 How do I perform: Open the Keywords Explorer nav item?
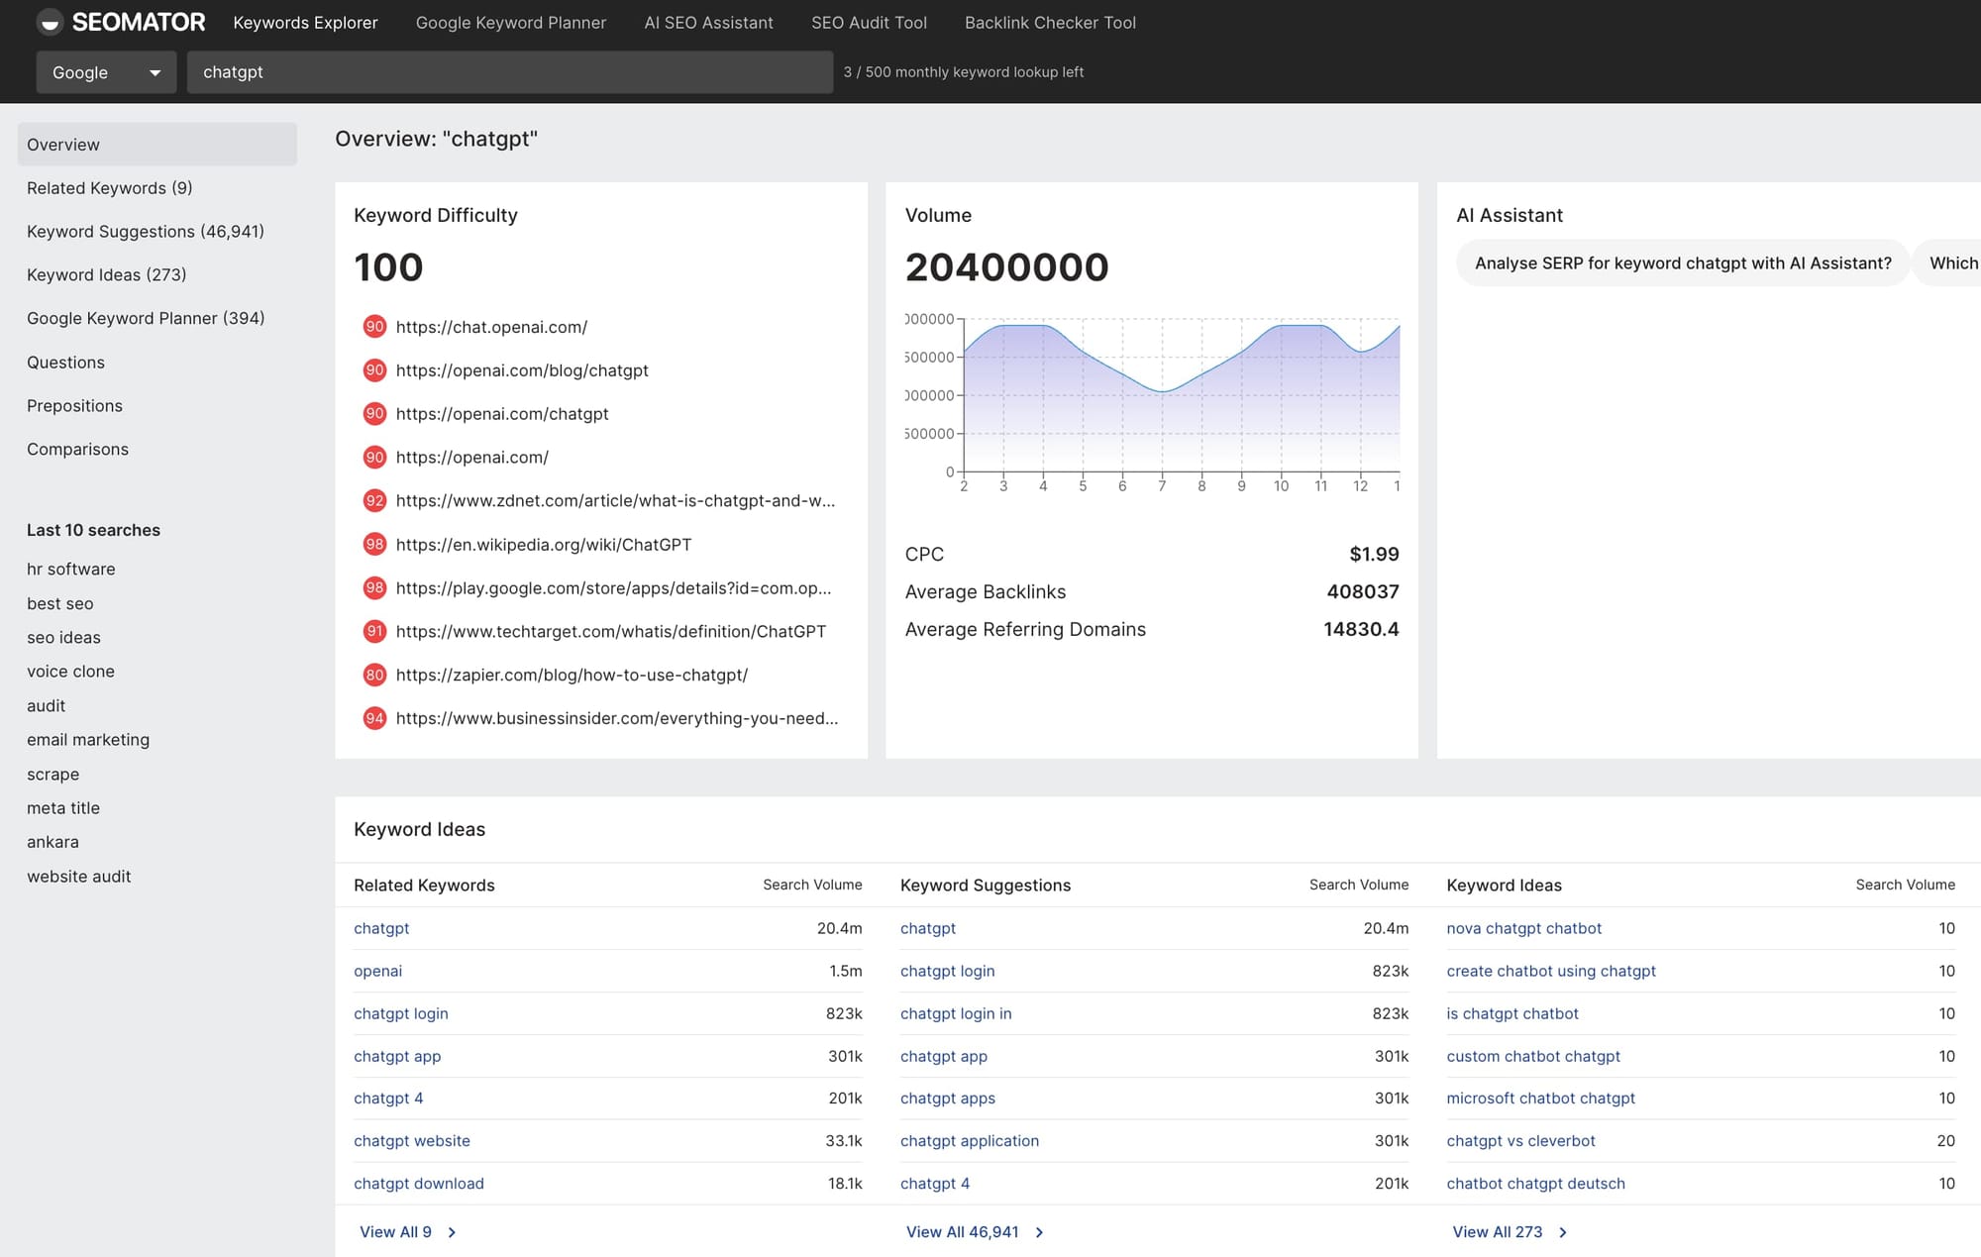[x=305, y=23]
